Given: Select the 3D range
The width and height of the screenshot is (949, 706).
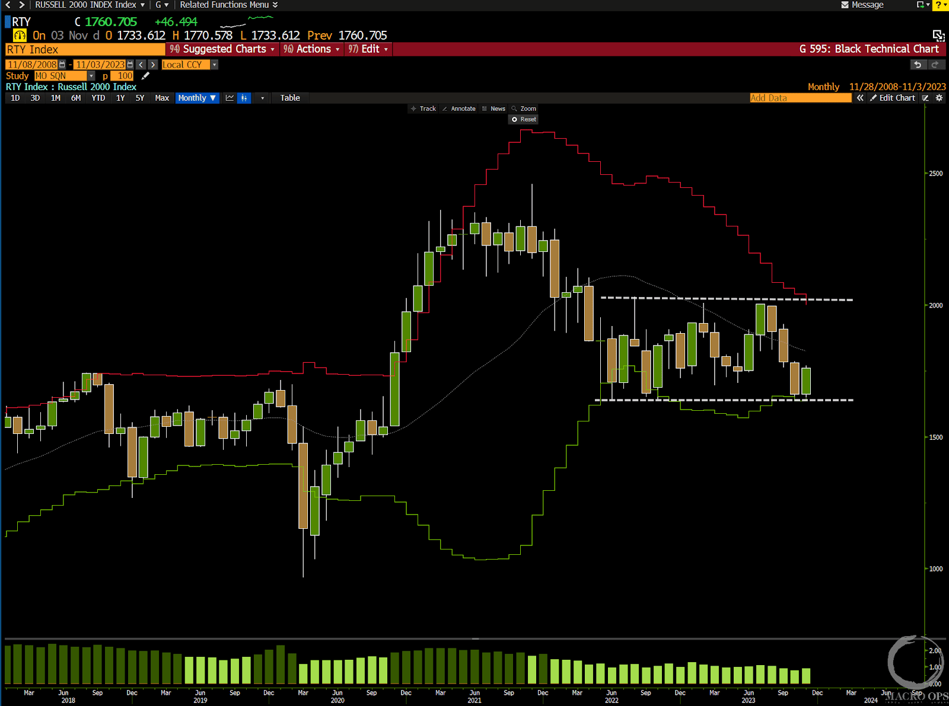Looking at the screenshot, I should (x=35, y=98).
